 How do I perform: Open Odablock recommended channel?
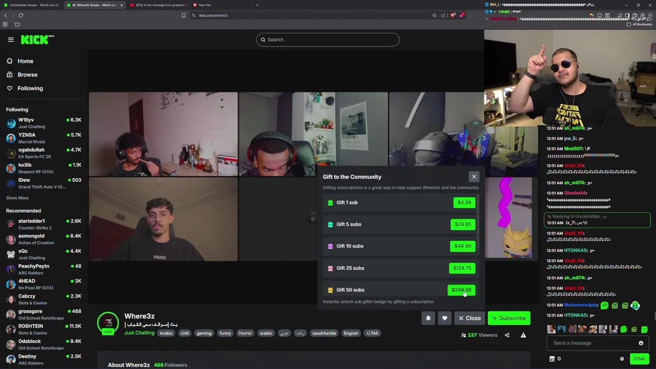44,344
